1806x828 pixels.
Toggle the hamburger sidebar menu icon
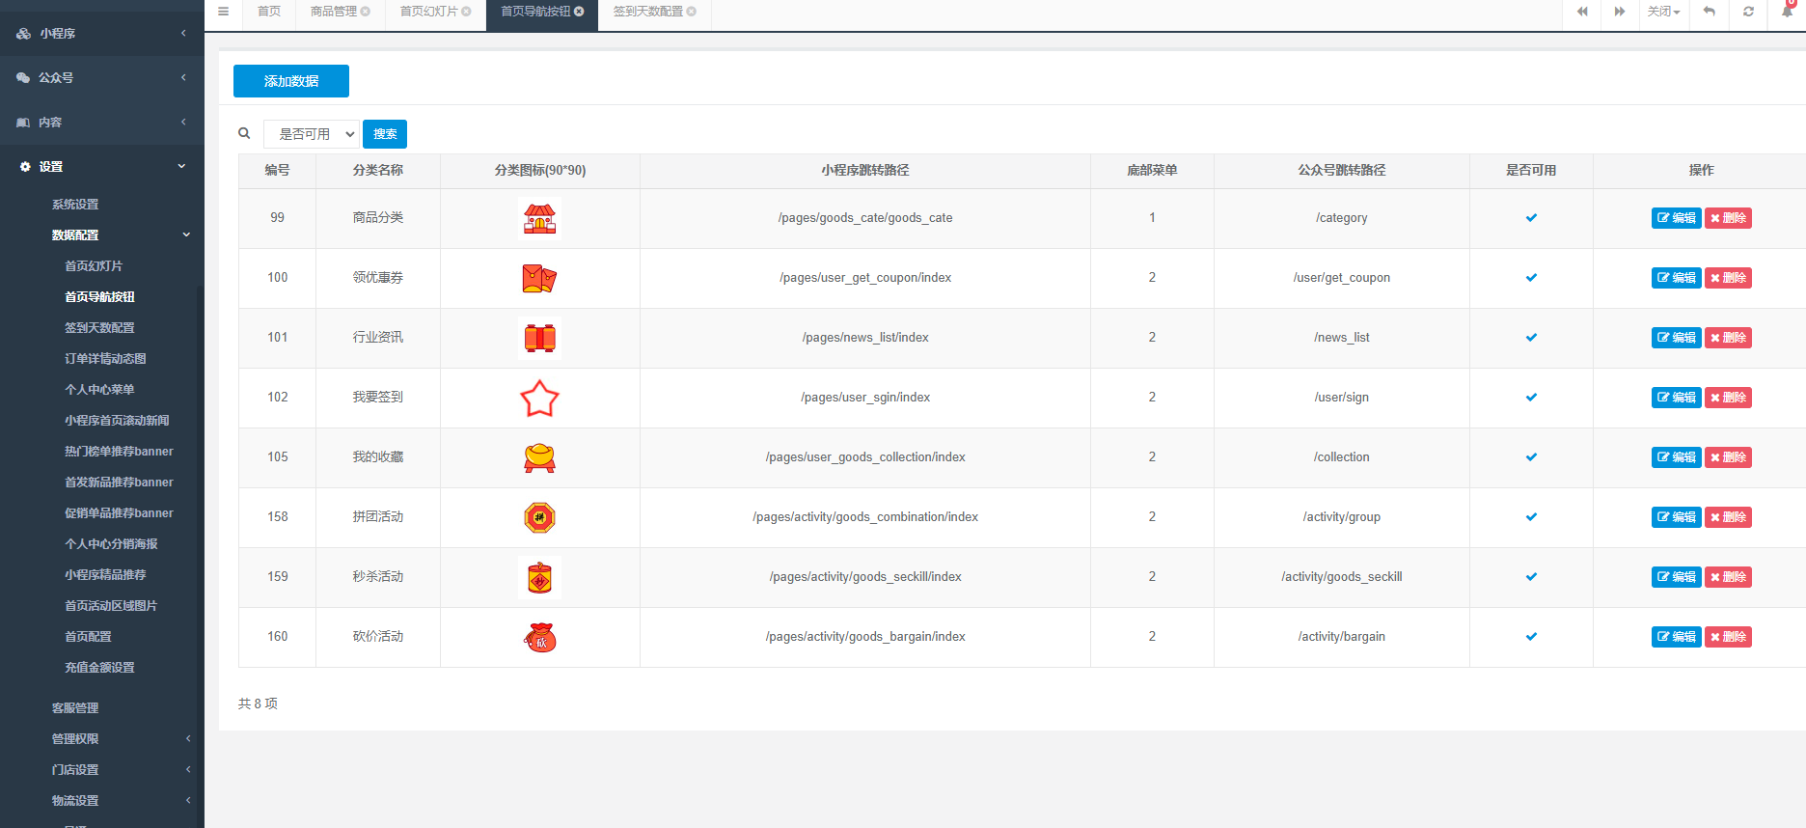click(x=223, y=12)
